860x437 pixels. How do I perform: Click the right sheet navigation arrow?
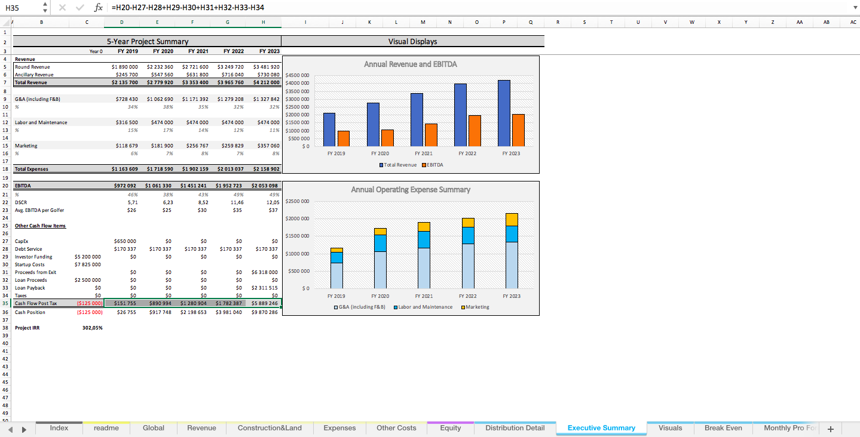(x=23, y=428)
